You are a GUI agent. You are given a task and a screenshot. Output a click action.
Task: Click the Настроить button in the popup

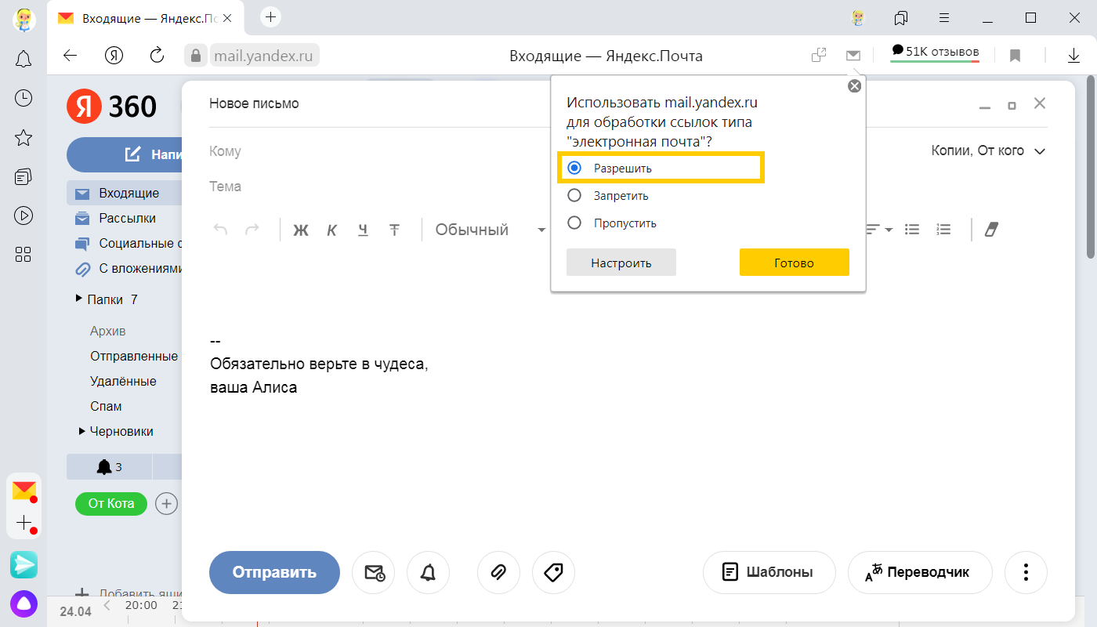621,263
